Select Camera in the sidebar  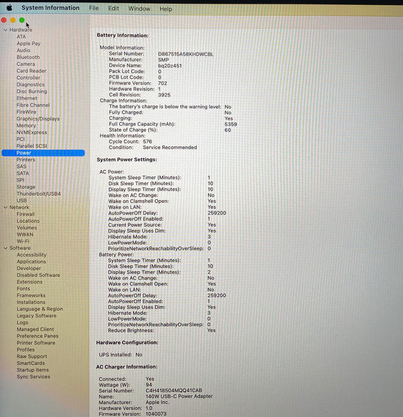point(26,64)
